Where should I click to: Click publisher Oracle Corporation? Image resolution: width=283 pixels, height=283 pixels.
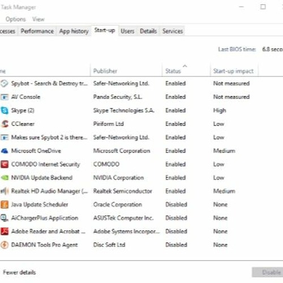coord(118,204)
